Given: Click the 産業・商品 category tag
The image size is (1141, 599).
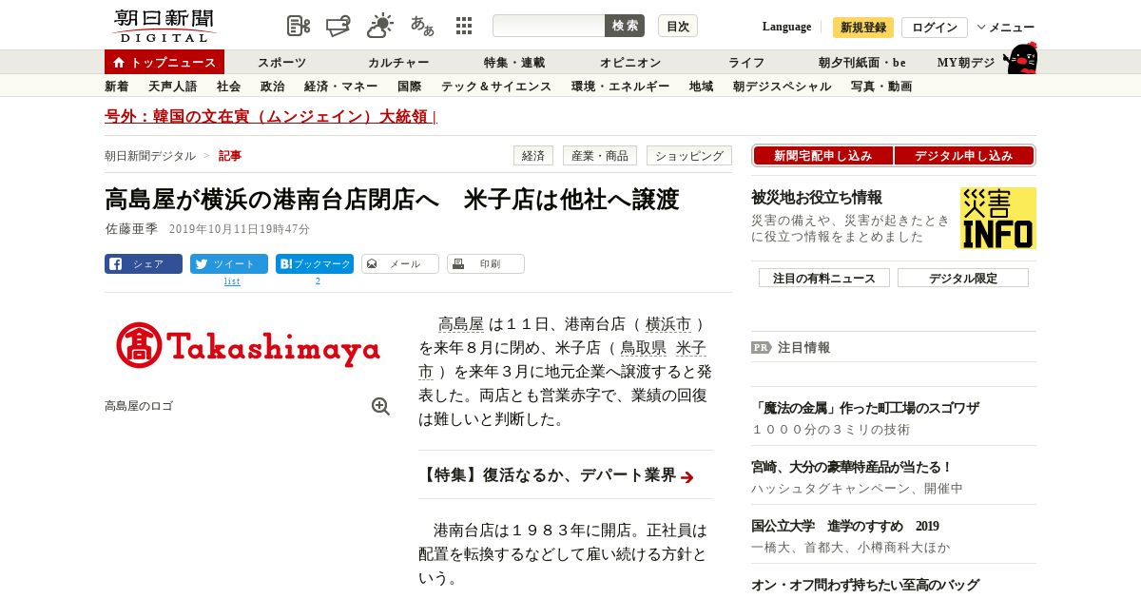Looking at the screenshot, I should pyautogui.click(x=600, y=156).
